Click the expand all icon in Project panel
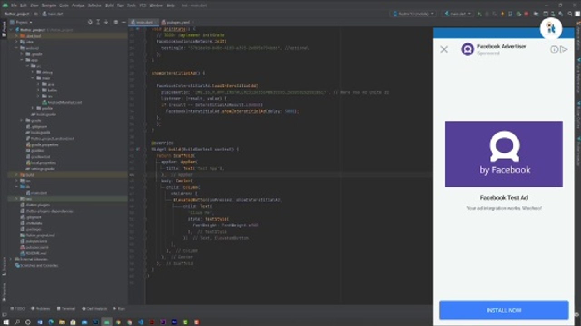This screenshot has width=581, height=326. 98,22
